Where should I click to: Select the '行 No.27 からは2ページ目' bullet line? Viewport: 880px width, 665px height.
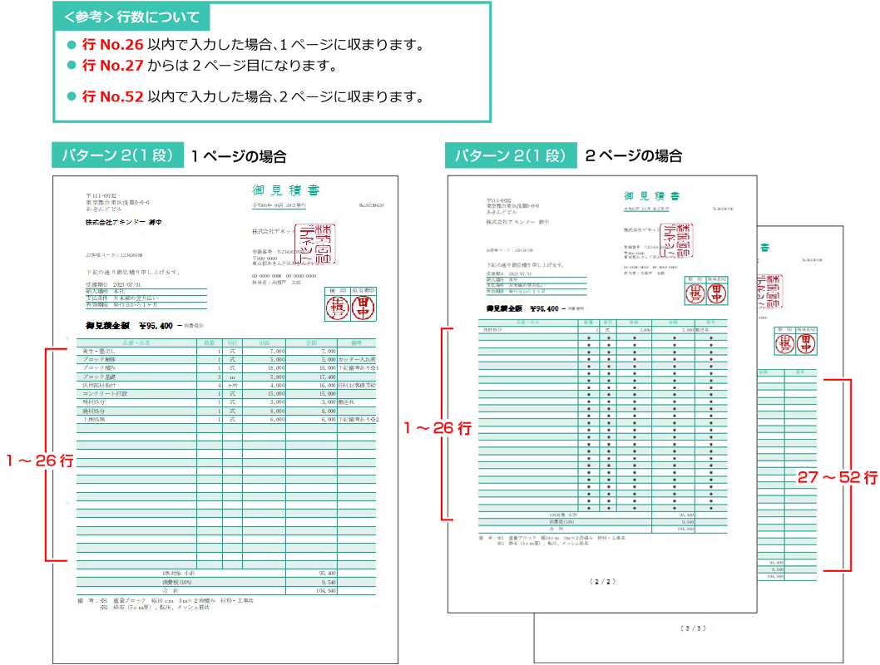(x=202, y=66)
